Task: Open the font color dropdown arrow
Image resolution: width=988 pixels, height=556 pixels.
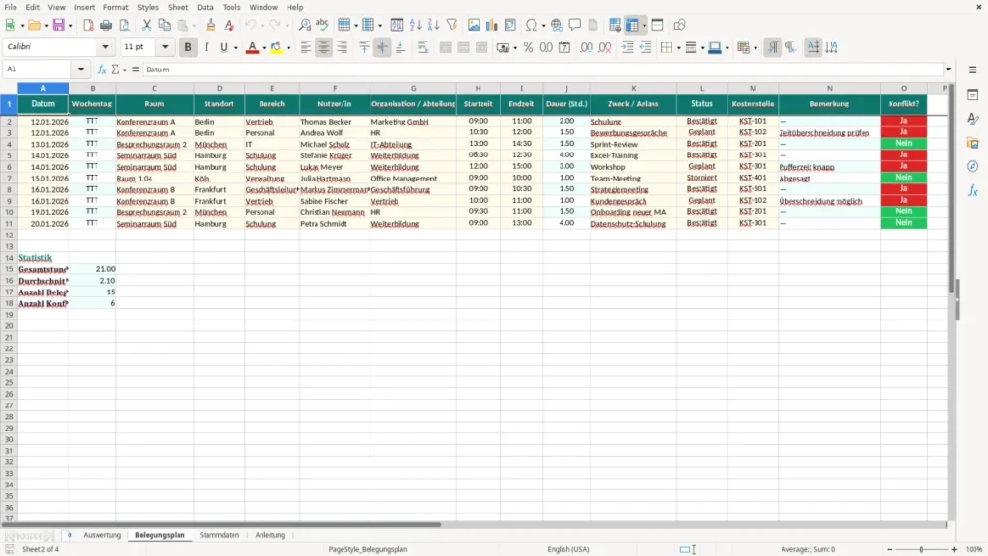Action: (264, 48)
